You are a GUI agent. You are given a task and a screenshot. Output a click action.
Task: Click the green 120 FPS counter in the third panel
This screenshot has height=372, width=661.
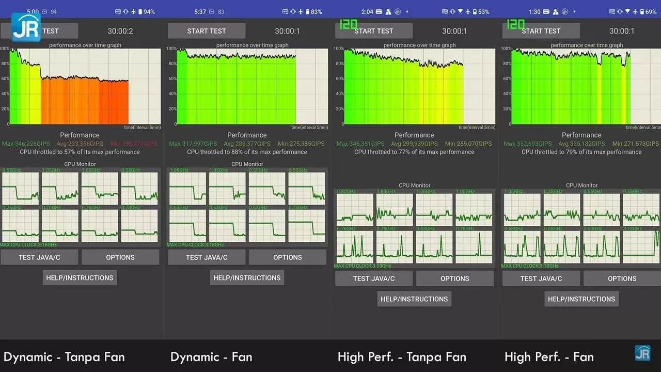tap(348, 24)
